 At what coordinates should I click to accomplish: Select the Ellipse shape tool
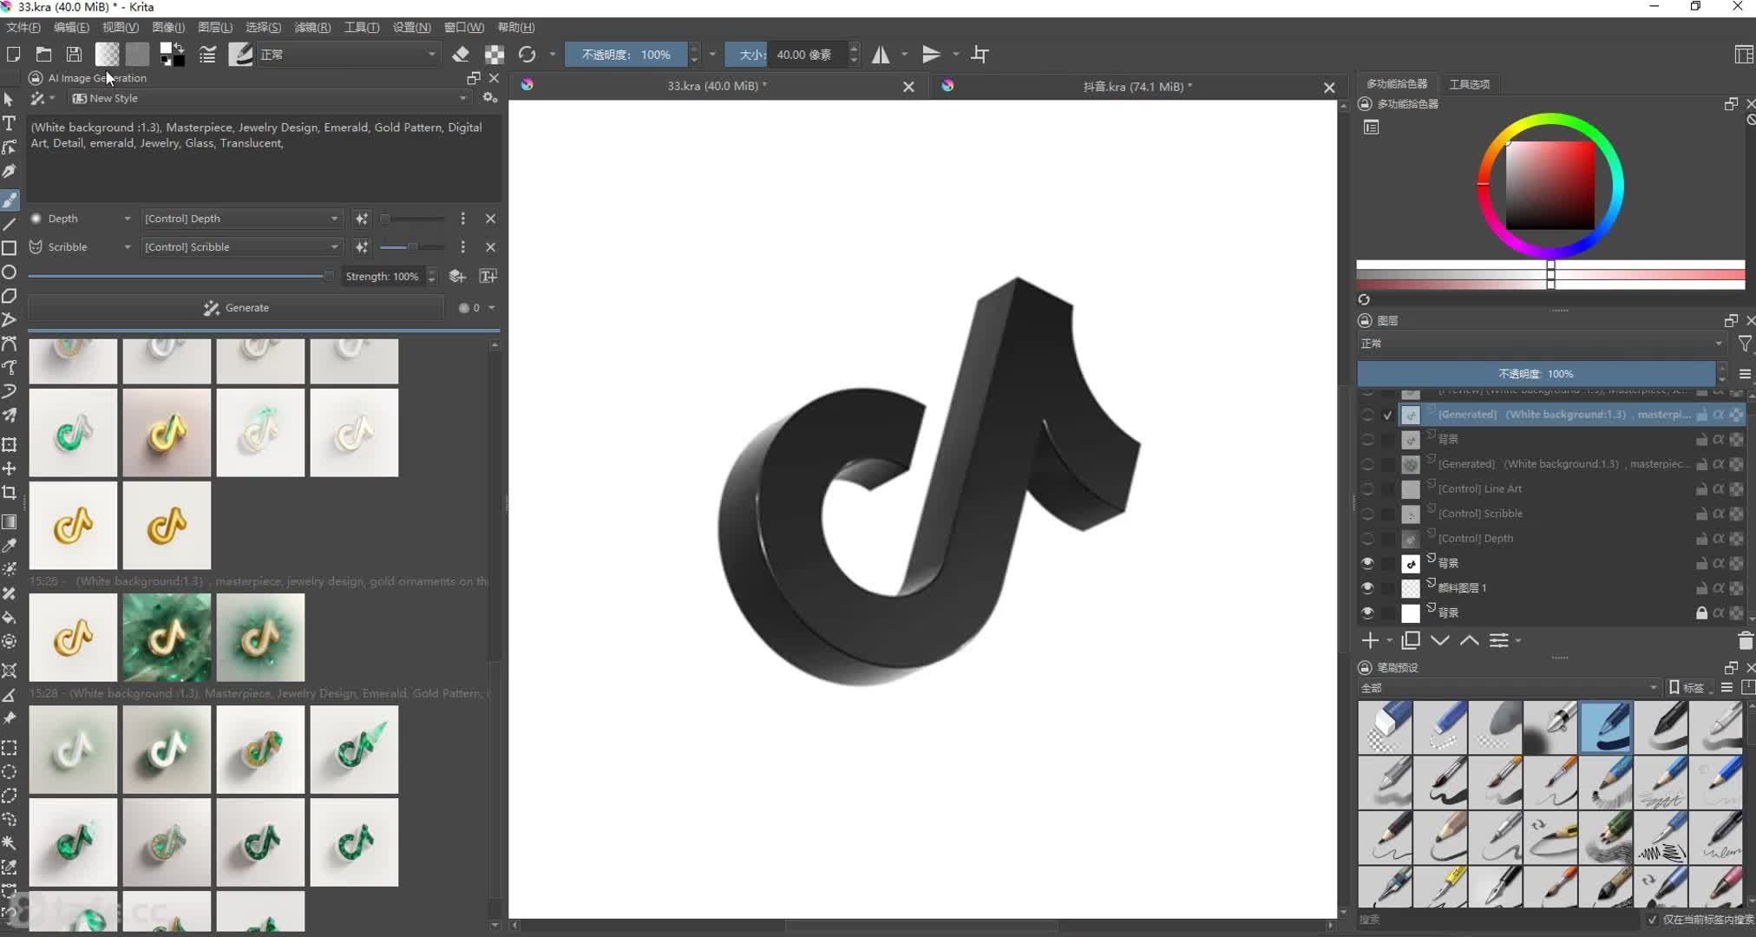click(x=10, y=272)
